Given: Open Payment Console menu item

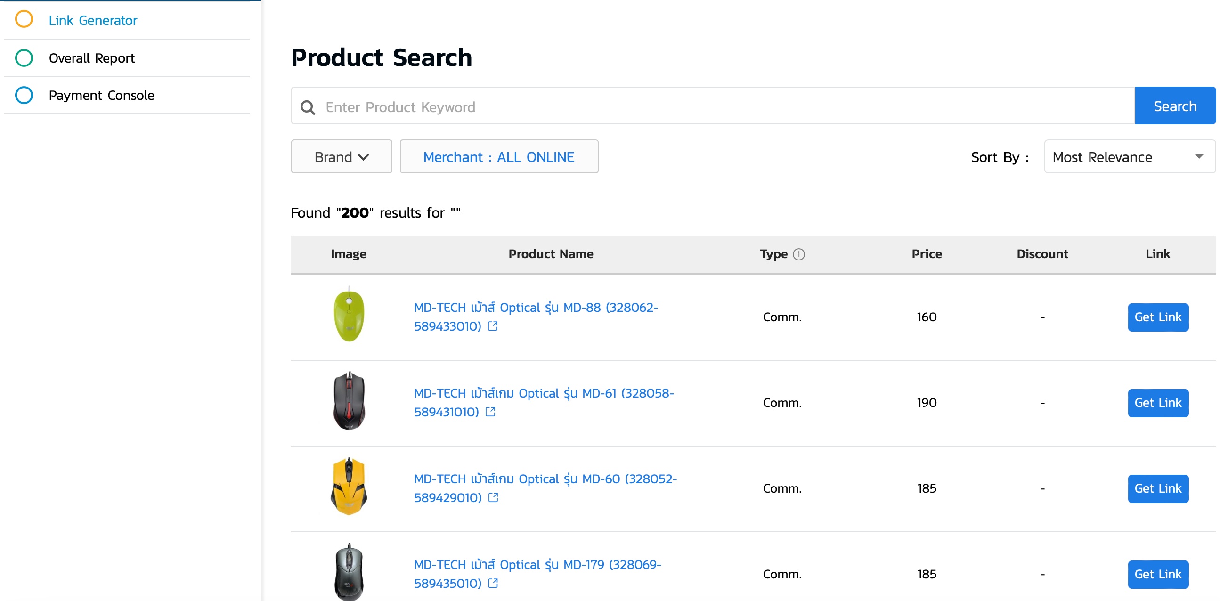Looking at the screenshot, I should (101, 96).
